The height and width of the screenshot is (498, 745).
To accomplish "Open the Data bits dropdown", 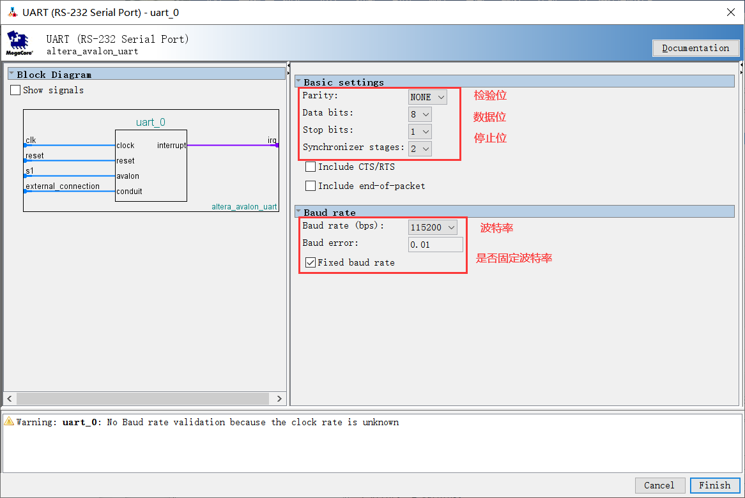I will pos(420,114).
